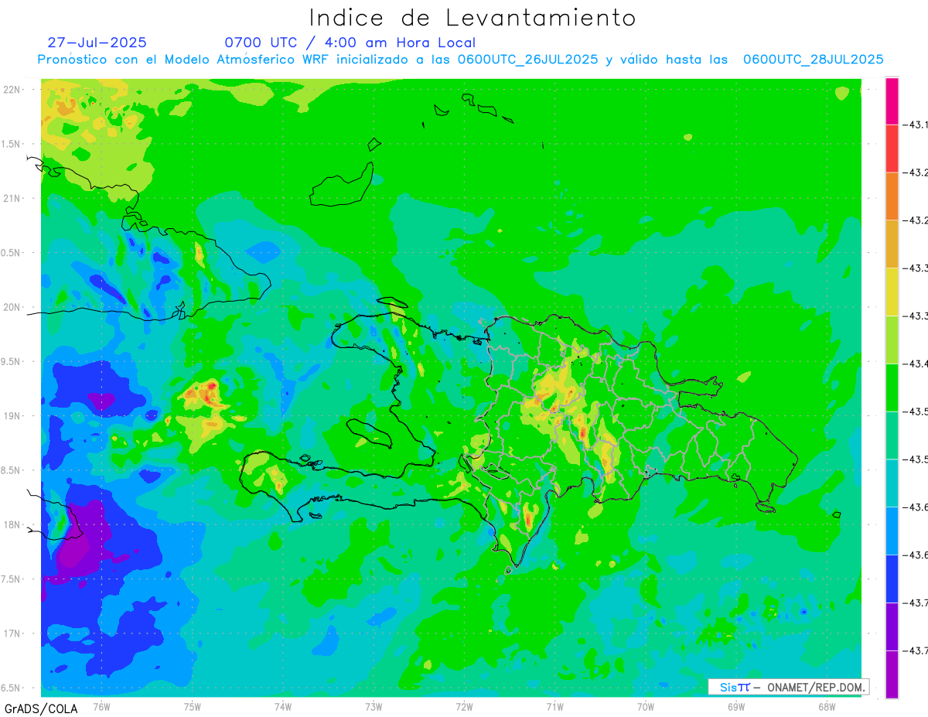Select the deep blue legend band
The height and width of the screenshot is (717, 928).
pyautogui.click(x=892, y=579)
